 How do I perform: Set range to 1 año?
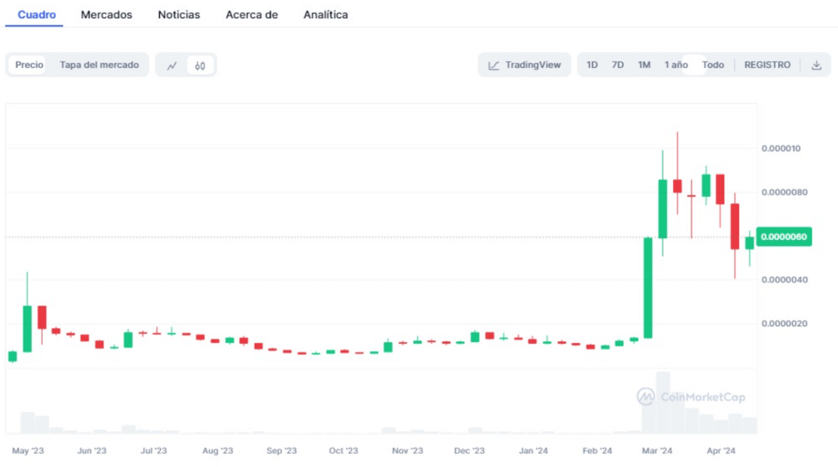(x=676, y=65)
